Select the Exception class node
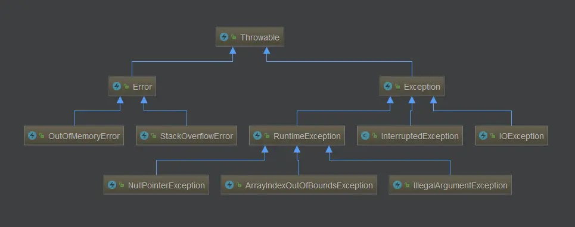 pos(412,86)
